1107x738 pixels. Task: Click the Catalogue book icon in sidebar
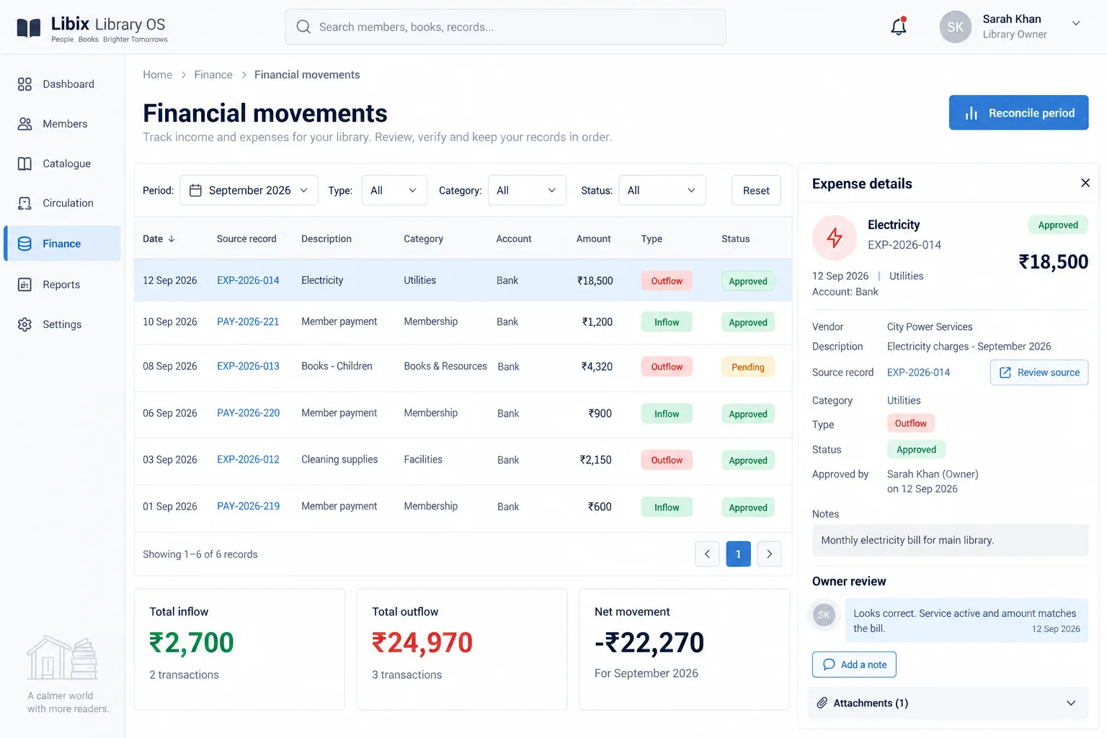coord(25,164)
